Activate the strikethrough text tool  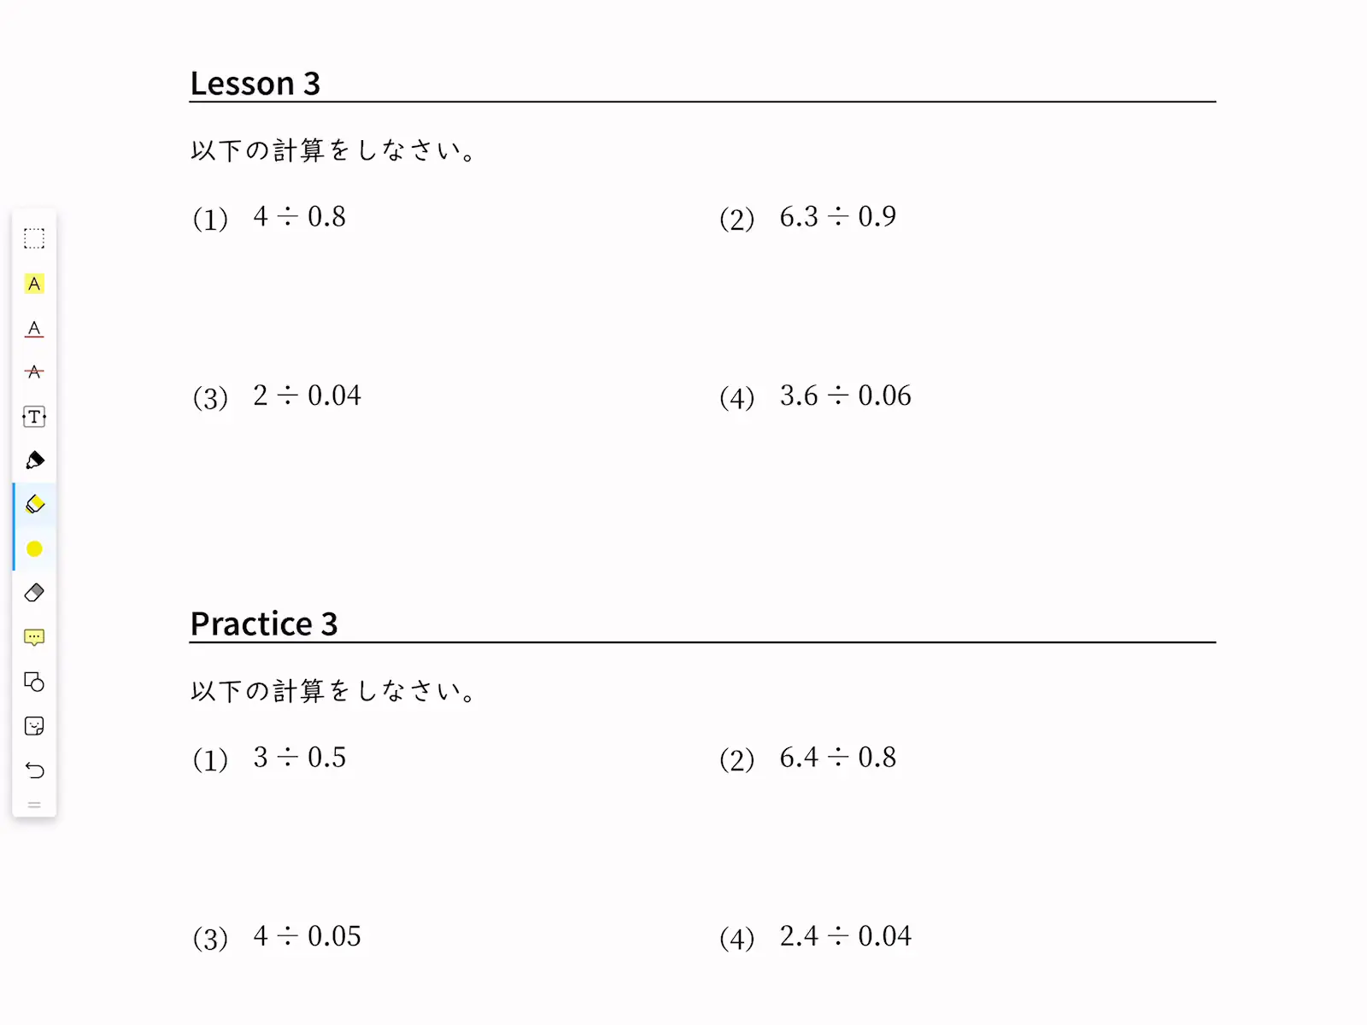pos(34,372)
